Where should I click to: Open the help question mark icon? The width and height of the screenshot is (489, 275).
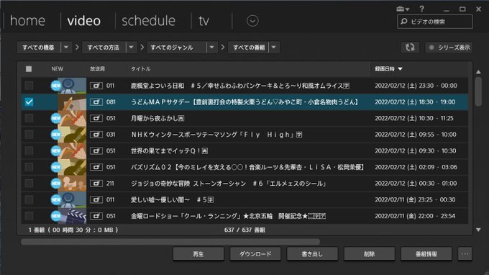(422, 9)
